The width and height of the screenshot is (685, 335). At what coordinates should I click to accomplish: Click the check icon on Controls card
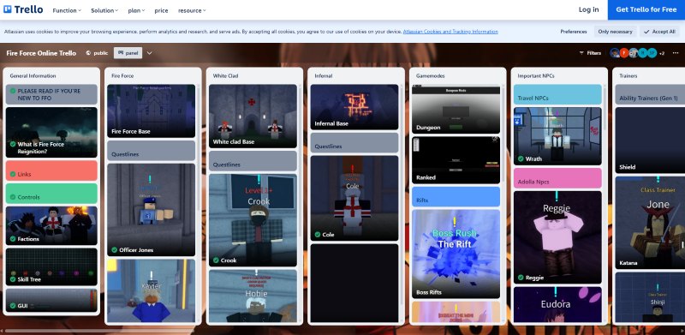[x=13, y=197]
